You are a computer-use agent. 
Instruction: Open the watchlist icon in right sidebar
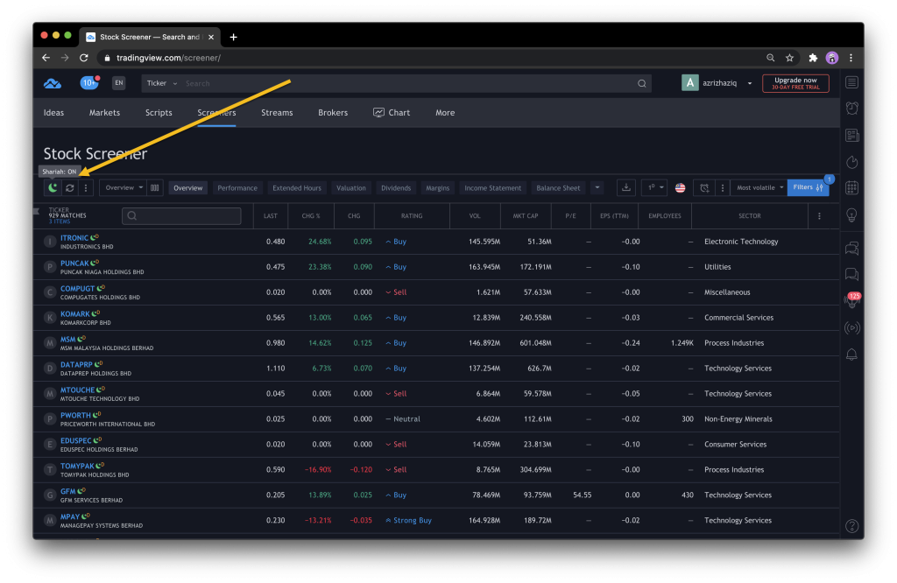pyautogui.click(x=851, y=82)
